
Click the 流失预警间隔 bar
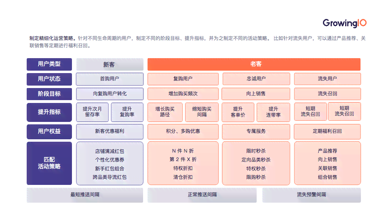click(x=312, y=195)
